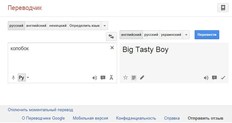The height and width of the screenshot is (123, 232).
Task: Show example usage of source word
Action: pos(103,78)
